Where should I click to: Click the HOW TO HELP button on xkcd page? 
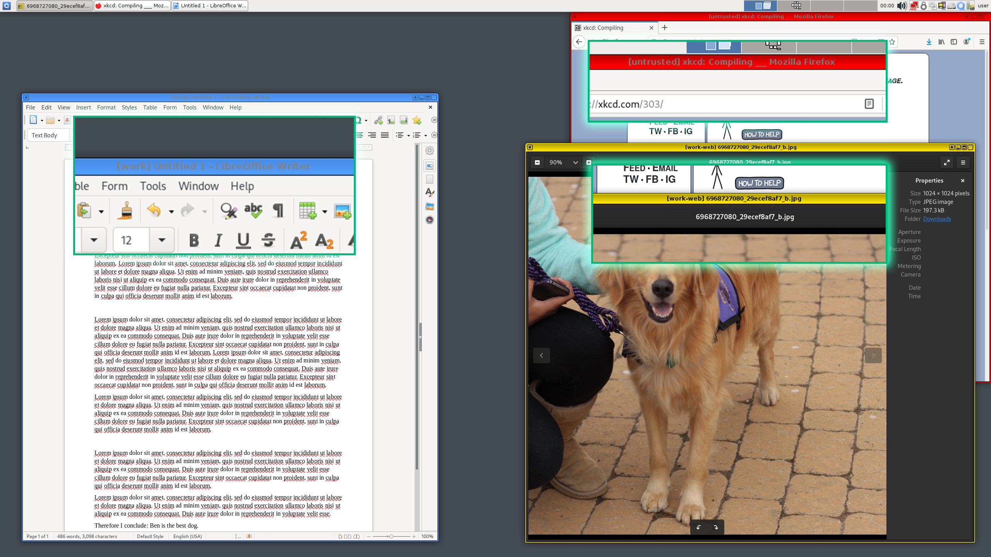(761, 135)
